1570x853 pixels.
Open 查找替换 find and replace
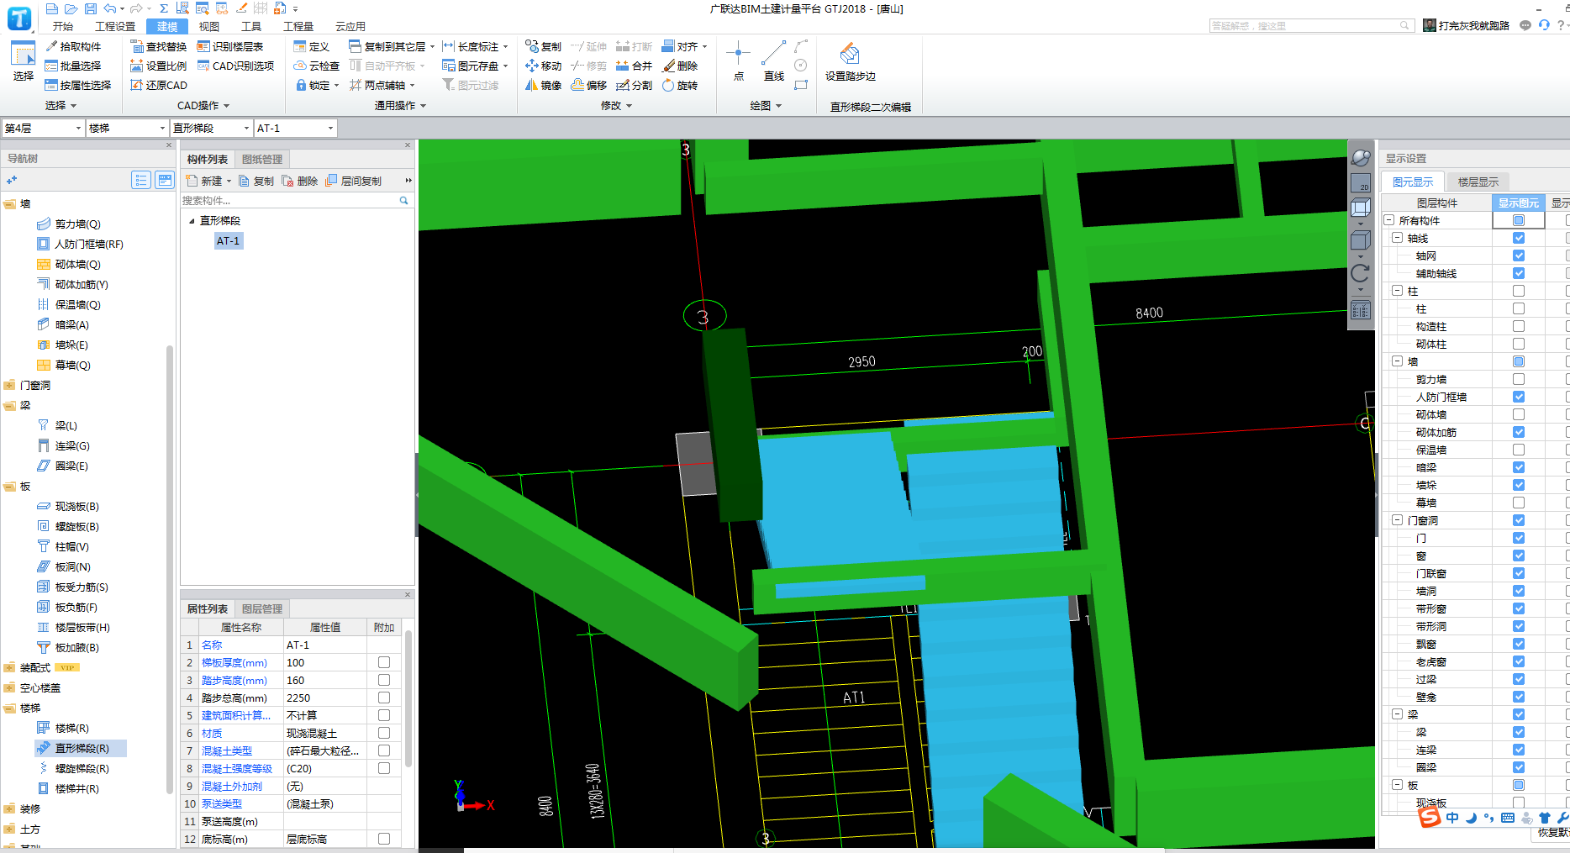click(x=158, y=46)
